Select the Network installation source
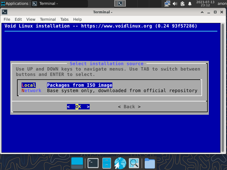 coord(31,90)
